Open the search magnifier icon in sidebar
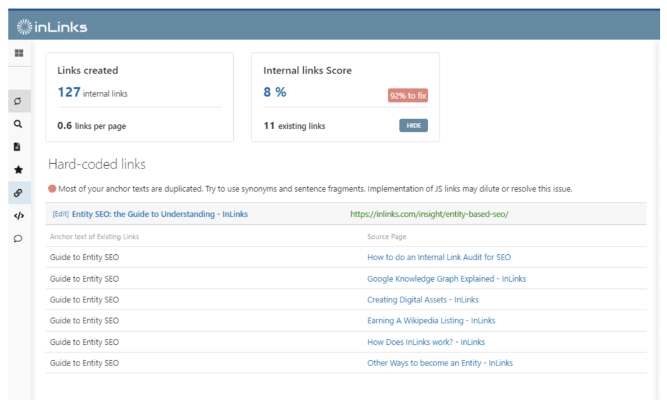 click(x=18, y=124)
